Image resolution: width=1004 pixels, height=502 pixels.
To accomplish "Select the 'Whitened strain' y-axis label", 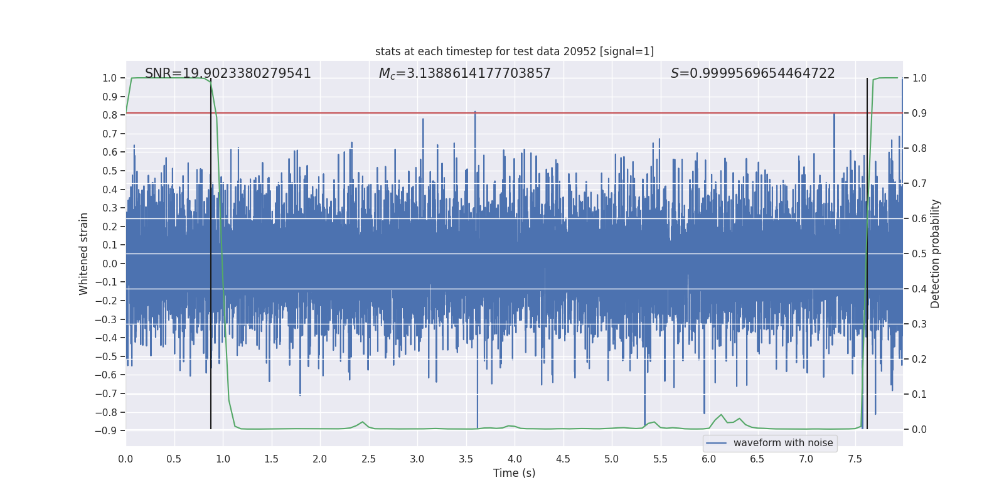I will (84, 254).
